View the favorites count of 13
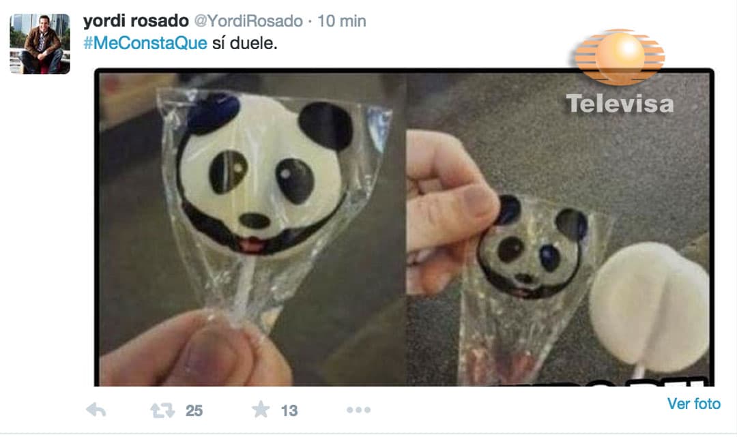The width and height of the screenshot is (737, 437). point(289,410)
